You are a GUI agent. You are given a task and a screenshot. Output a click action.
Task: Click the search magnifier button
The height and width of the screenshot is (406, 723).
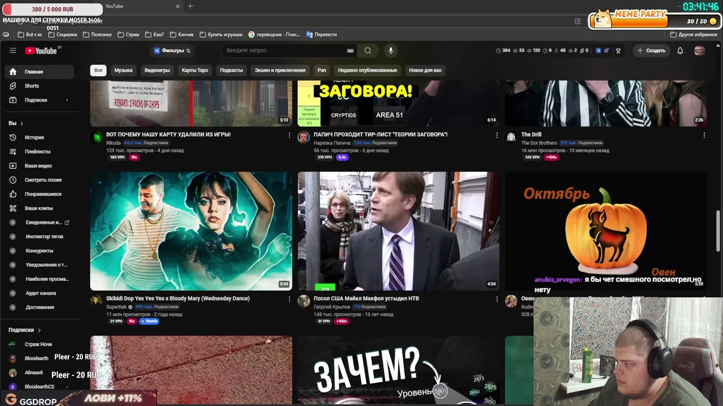368,50
